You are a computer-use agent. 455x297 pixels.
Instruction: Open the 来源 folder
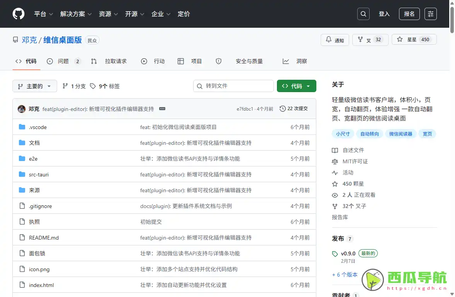coord(34,190)
